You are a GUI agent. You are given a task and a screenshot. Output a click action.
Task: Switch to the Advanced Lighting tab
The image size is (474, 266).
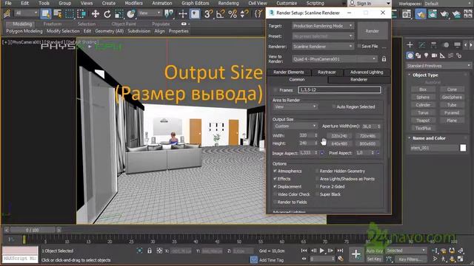click(x=367, y=72)
